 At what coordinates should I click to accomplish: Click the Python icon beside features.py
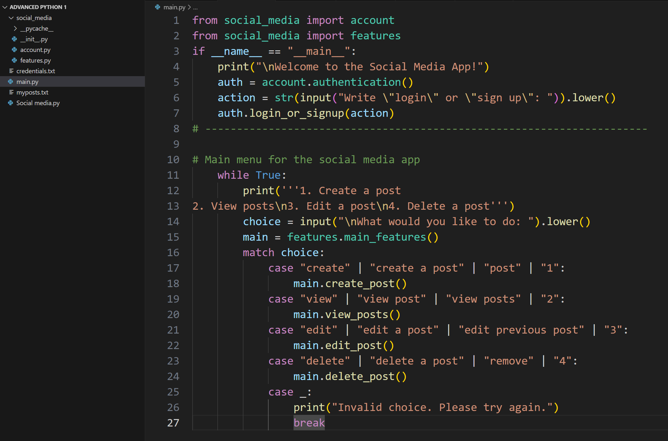click(x=15, y=60)
